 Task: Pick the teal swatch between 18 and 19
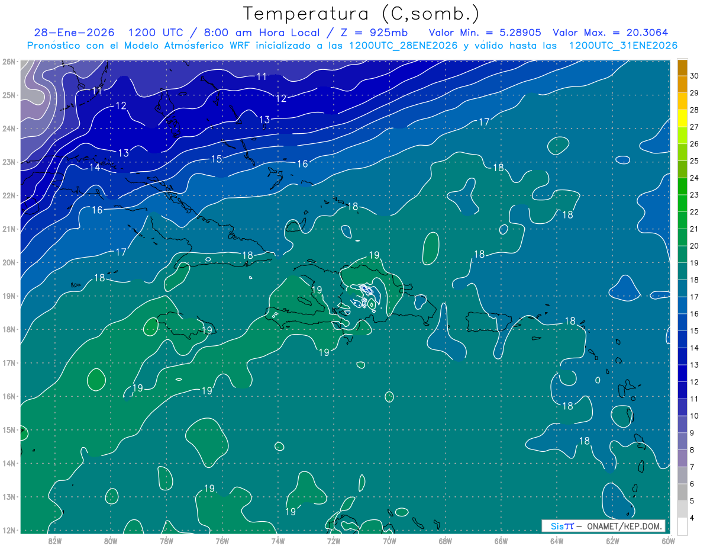click(x=682, y=271)
